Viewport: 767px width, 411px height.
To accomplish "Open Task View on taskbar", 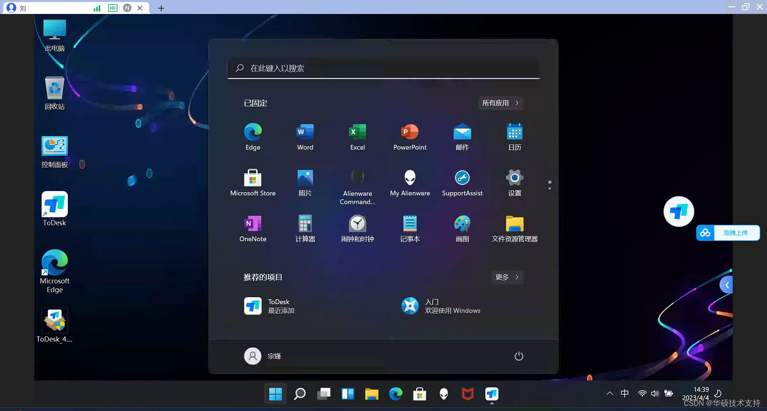I will pos(324,394).
